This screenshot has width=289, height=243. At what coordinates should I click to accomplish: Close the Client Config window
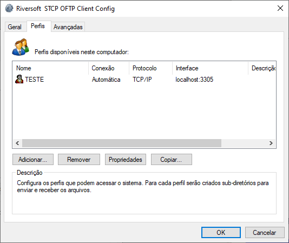click(x=280, y=8)
